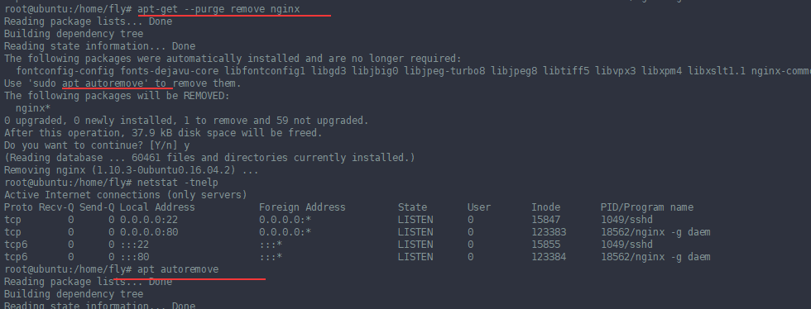Click the 'Removing nginx (1.10.3-0ubuntu0.16.04.2)' line
This screenshot has width=811, height=309.
132,170
